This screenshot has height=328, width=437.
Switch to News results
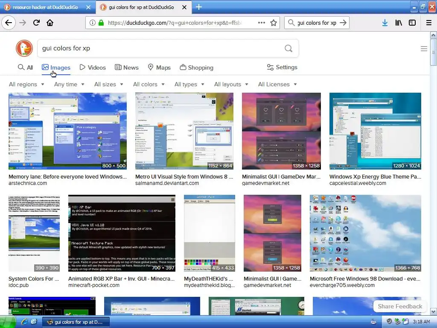127,67
